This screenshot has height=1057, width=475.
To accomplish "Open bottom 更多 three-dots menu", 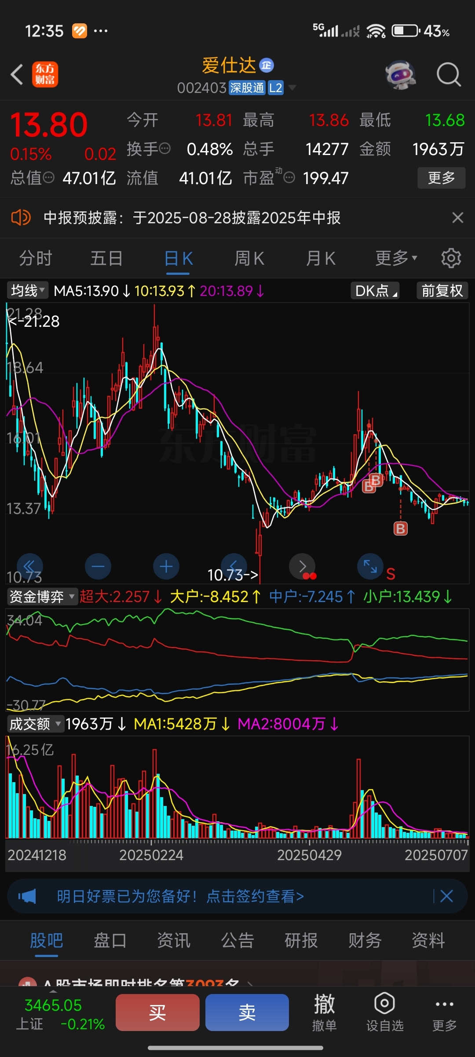I will (444, 1012).
